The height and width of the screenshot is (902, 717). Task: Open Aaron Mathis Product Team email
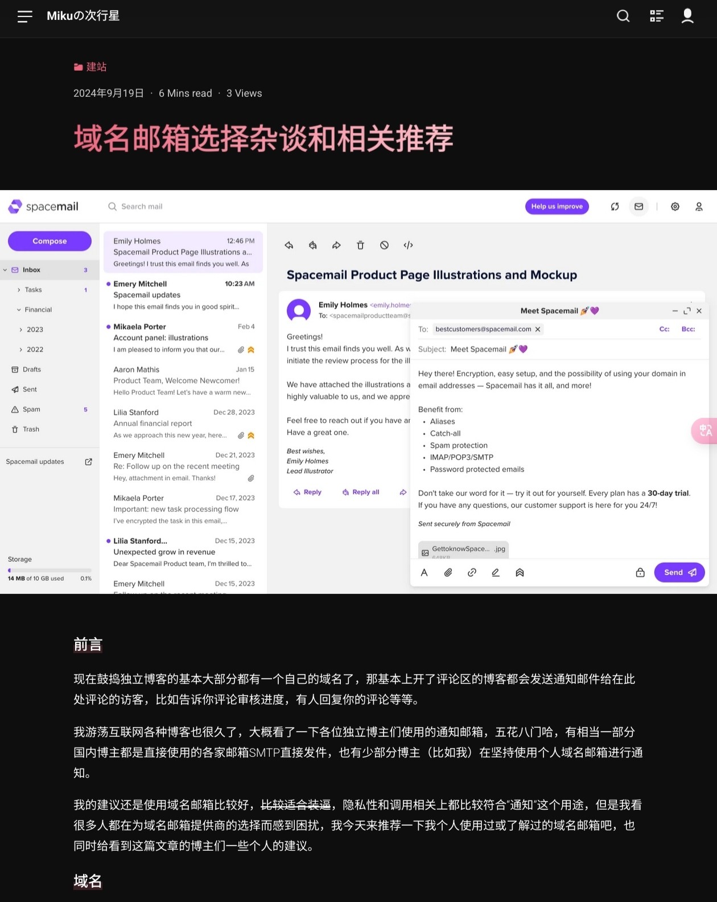click(183, 380)
